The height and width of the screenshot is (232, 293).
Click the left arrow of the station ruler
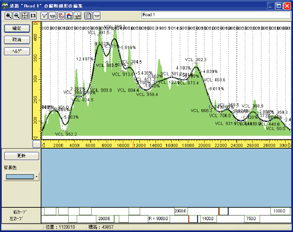coord(43,145)
